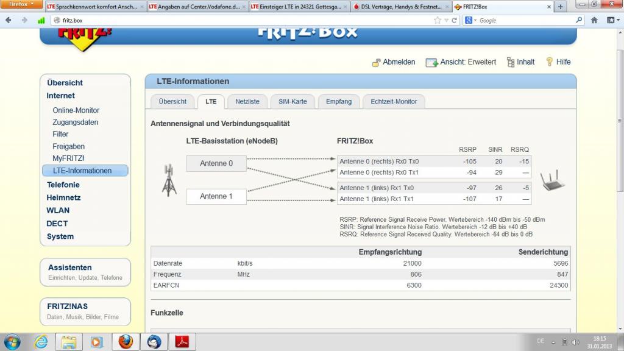624x351 pixels.
Task: Click the Firefox taskbar icon
Action: tap(126, 342)
